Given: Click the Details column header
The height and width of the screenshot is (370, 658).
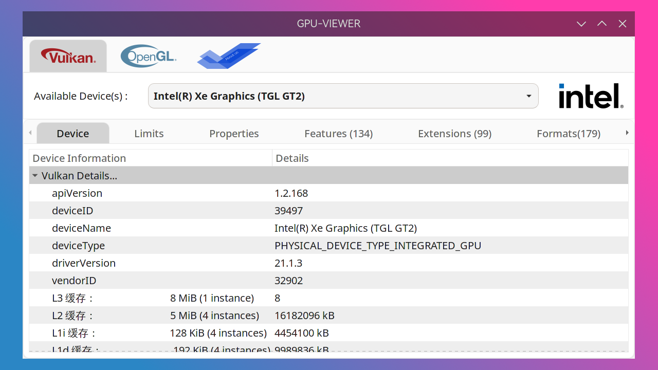Looking at the screenshot, I should pyautogui.click(x=292, y=158).
